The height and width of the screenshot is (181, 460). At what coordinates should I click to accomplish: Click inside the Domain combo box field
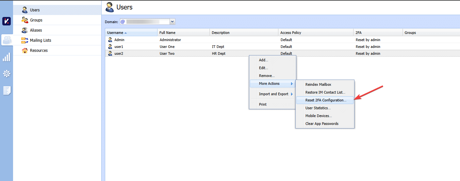144,22
